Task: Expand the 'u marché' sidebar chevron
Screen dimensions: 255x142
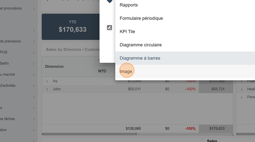Action: coord(34,75)
